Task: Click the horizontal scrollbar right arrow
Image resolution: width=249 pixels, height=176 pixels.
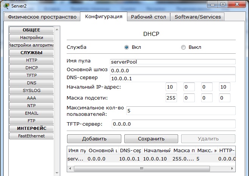Action: [x=232, y=168]
